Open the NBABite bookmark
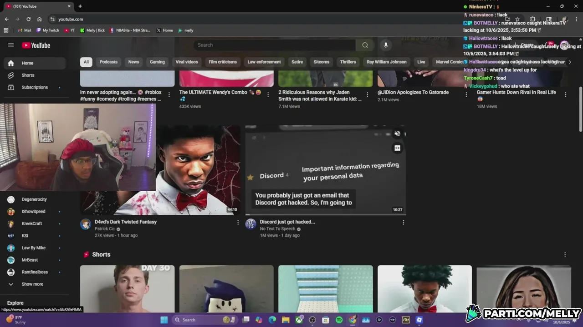Image resolution: width=583 pixels, height=327 pixels. point(130,30)
